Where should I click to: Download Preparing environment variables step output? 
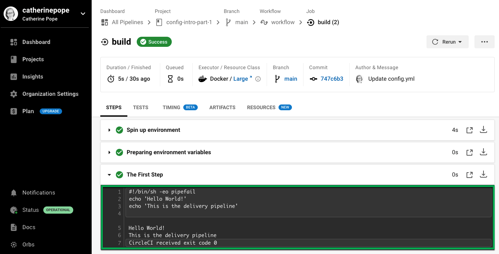(x=483, y=152)
